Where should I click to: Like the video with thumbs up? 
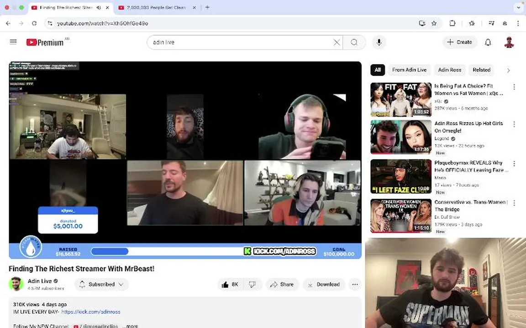click(230, 284)
